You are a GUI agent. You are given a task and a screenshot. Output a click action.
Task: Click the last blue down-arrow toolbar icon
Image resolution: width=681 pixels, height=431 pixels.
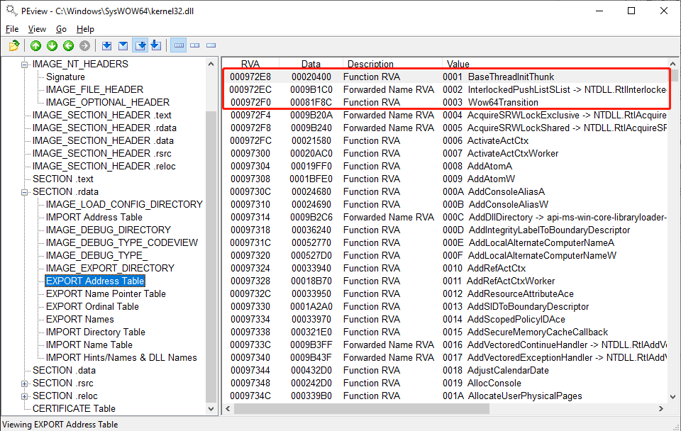155,46
